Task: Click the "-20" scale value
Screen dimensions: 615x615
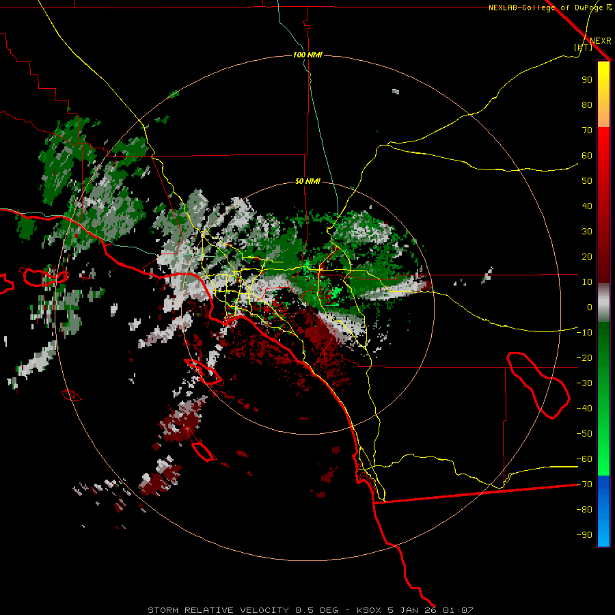Action: coord(584,358)
